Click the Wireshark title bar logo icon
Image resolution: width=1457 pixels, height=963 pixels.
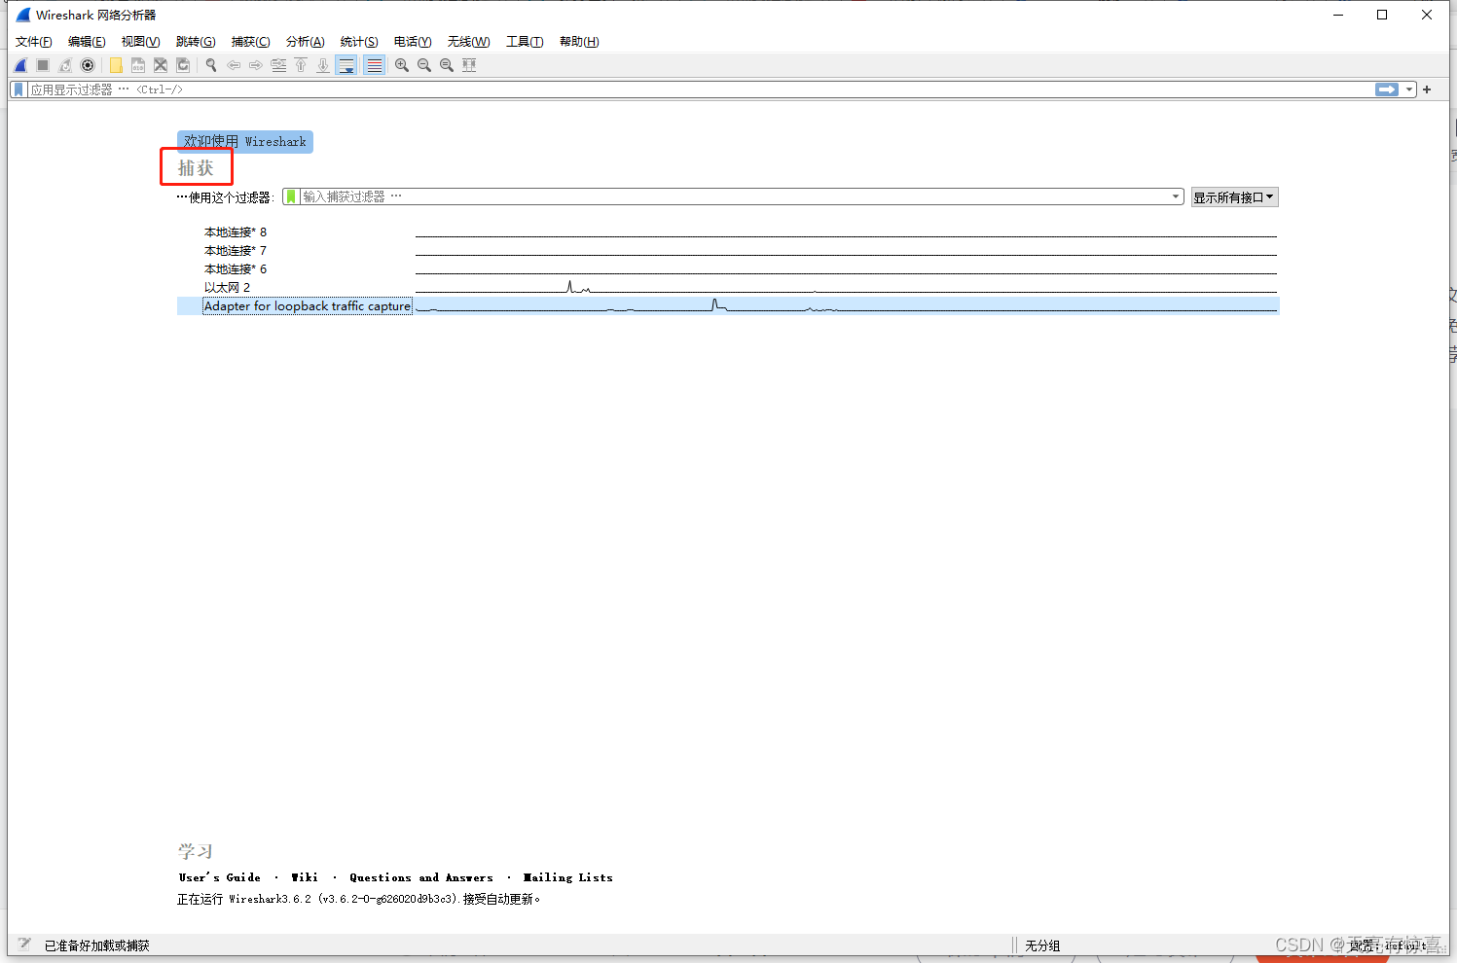pos(23,15)
